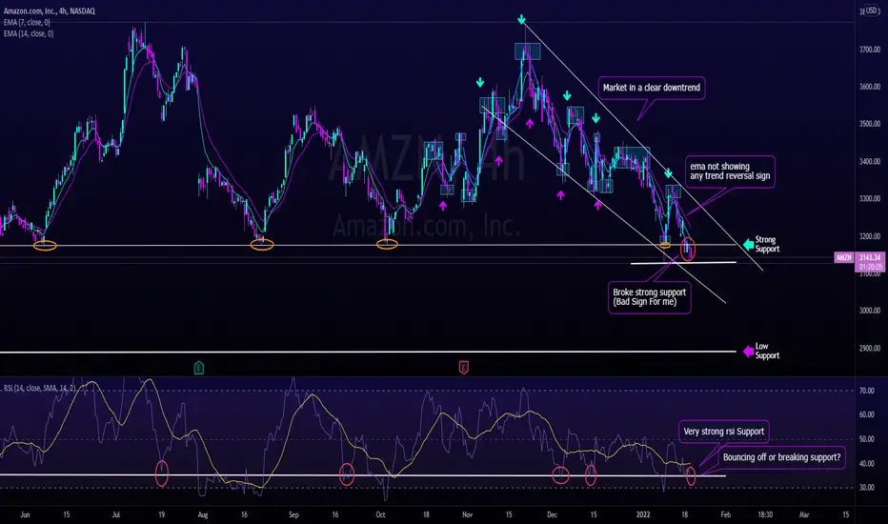Click the AMZN 3143.34 price label
Screen dimensions: 888x524
[x=858, y=258]
